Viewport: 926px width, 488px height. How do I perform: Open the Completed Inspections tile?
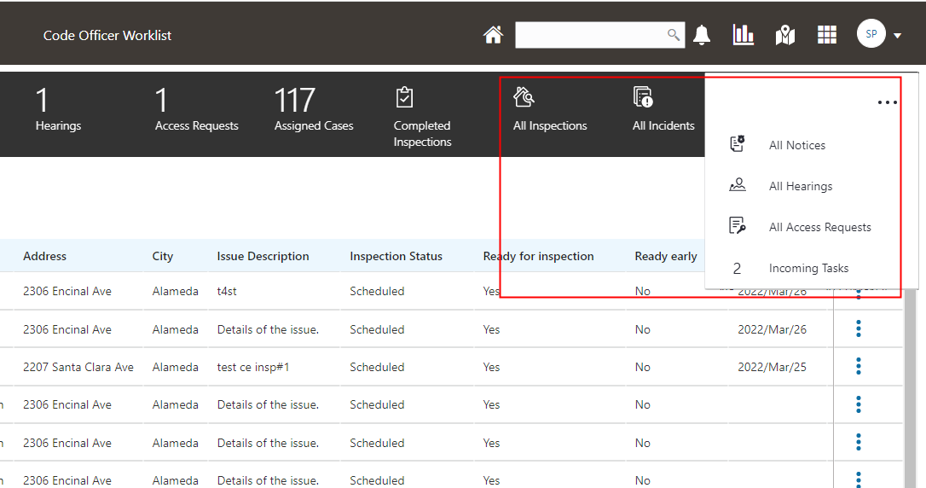pos(422,116)
